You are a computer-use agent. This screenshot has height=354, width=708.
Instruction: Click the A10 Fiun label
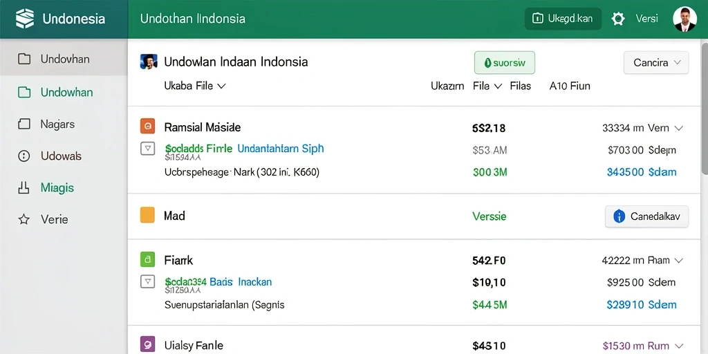coord(570,86)
